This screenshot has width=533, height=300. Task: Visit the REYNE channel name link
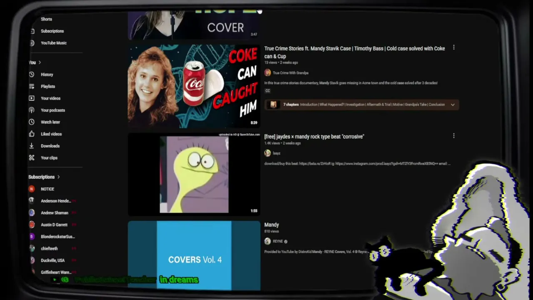(x=278, y=241)
